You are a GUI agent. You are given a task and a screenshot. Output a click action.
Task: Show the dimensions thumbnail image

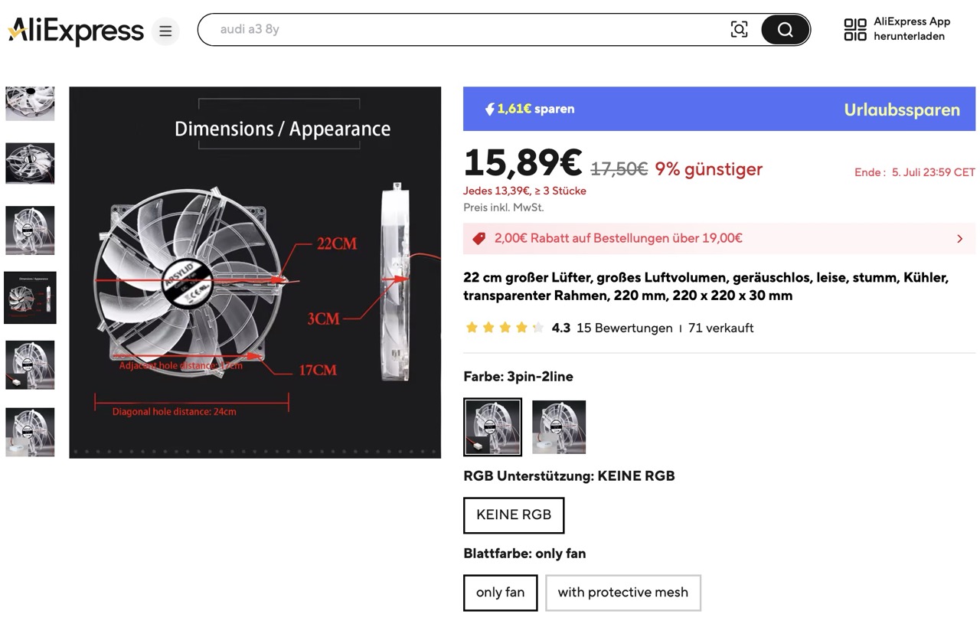click(30, 298)
